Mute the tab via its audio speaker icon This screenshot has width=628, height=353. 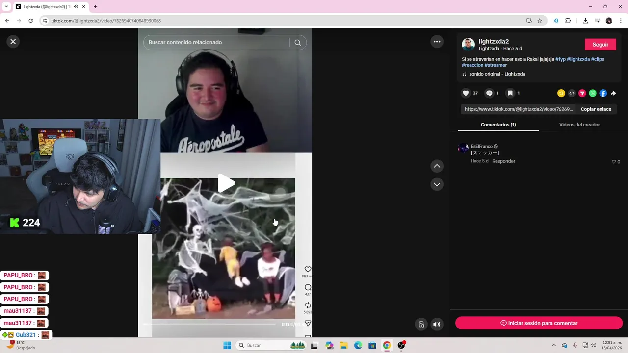(76, 7)
